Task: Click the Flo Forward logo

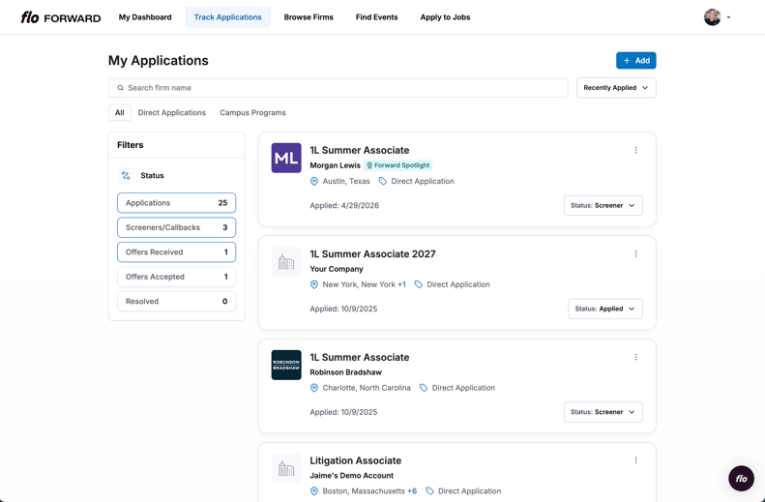Action: point(61,17)
